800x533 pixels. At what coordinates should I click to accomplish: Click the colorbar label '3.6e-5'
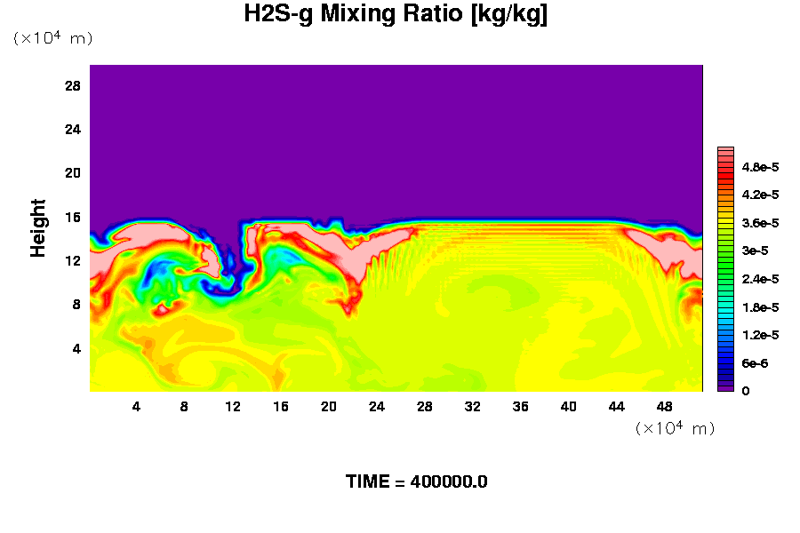[x=760, y=223]
